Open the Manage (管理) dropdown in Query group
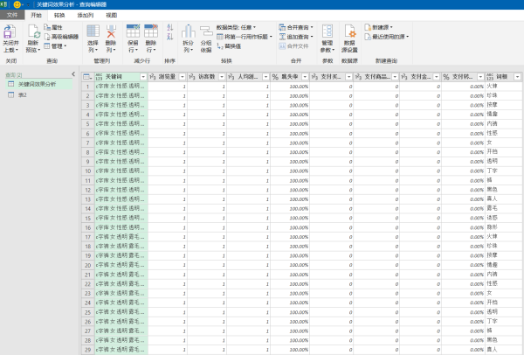Viewport: 524px width, 355px height. [x=55, y=46]
